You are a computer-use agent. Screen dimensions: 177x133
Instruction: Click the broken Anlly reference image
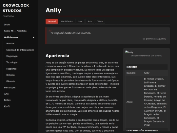pos(129,52)
